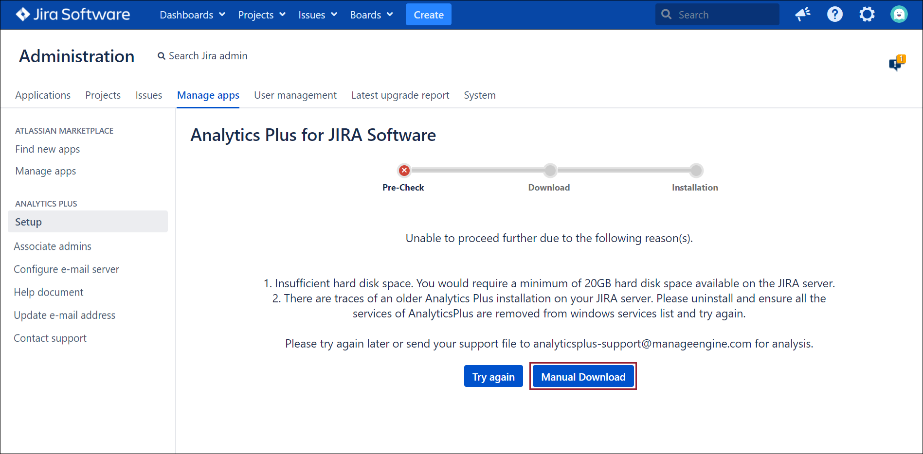Open the notifications megaphone icon

coord(802,15)
